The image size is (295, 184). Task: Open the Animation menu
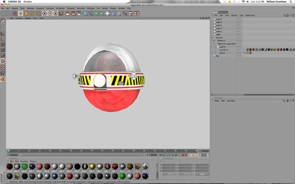pos(60,8)
